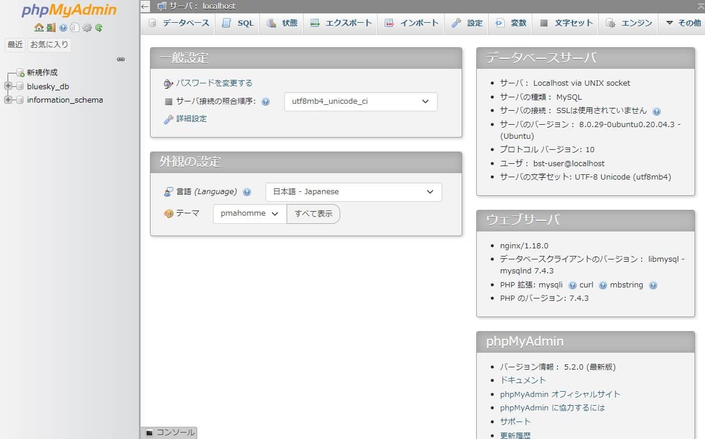Collapse top bar with corner arrow icon
Image resolution: width=705 pixels, height=439 pixels.
point(700,6)
